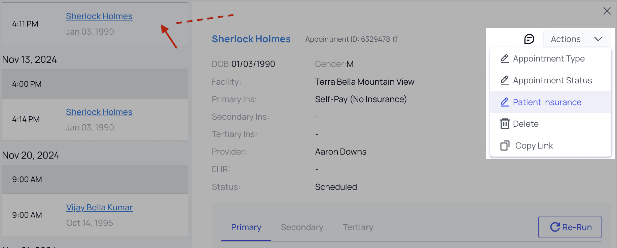Click the chat message bubble icon
617x248 pixels.
coord(529,39)
